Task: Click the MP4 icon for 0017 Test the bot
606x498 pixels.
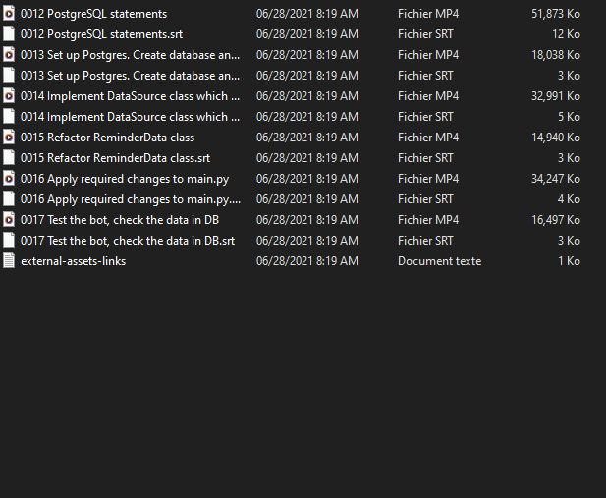Action: [x=9, y=220]
